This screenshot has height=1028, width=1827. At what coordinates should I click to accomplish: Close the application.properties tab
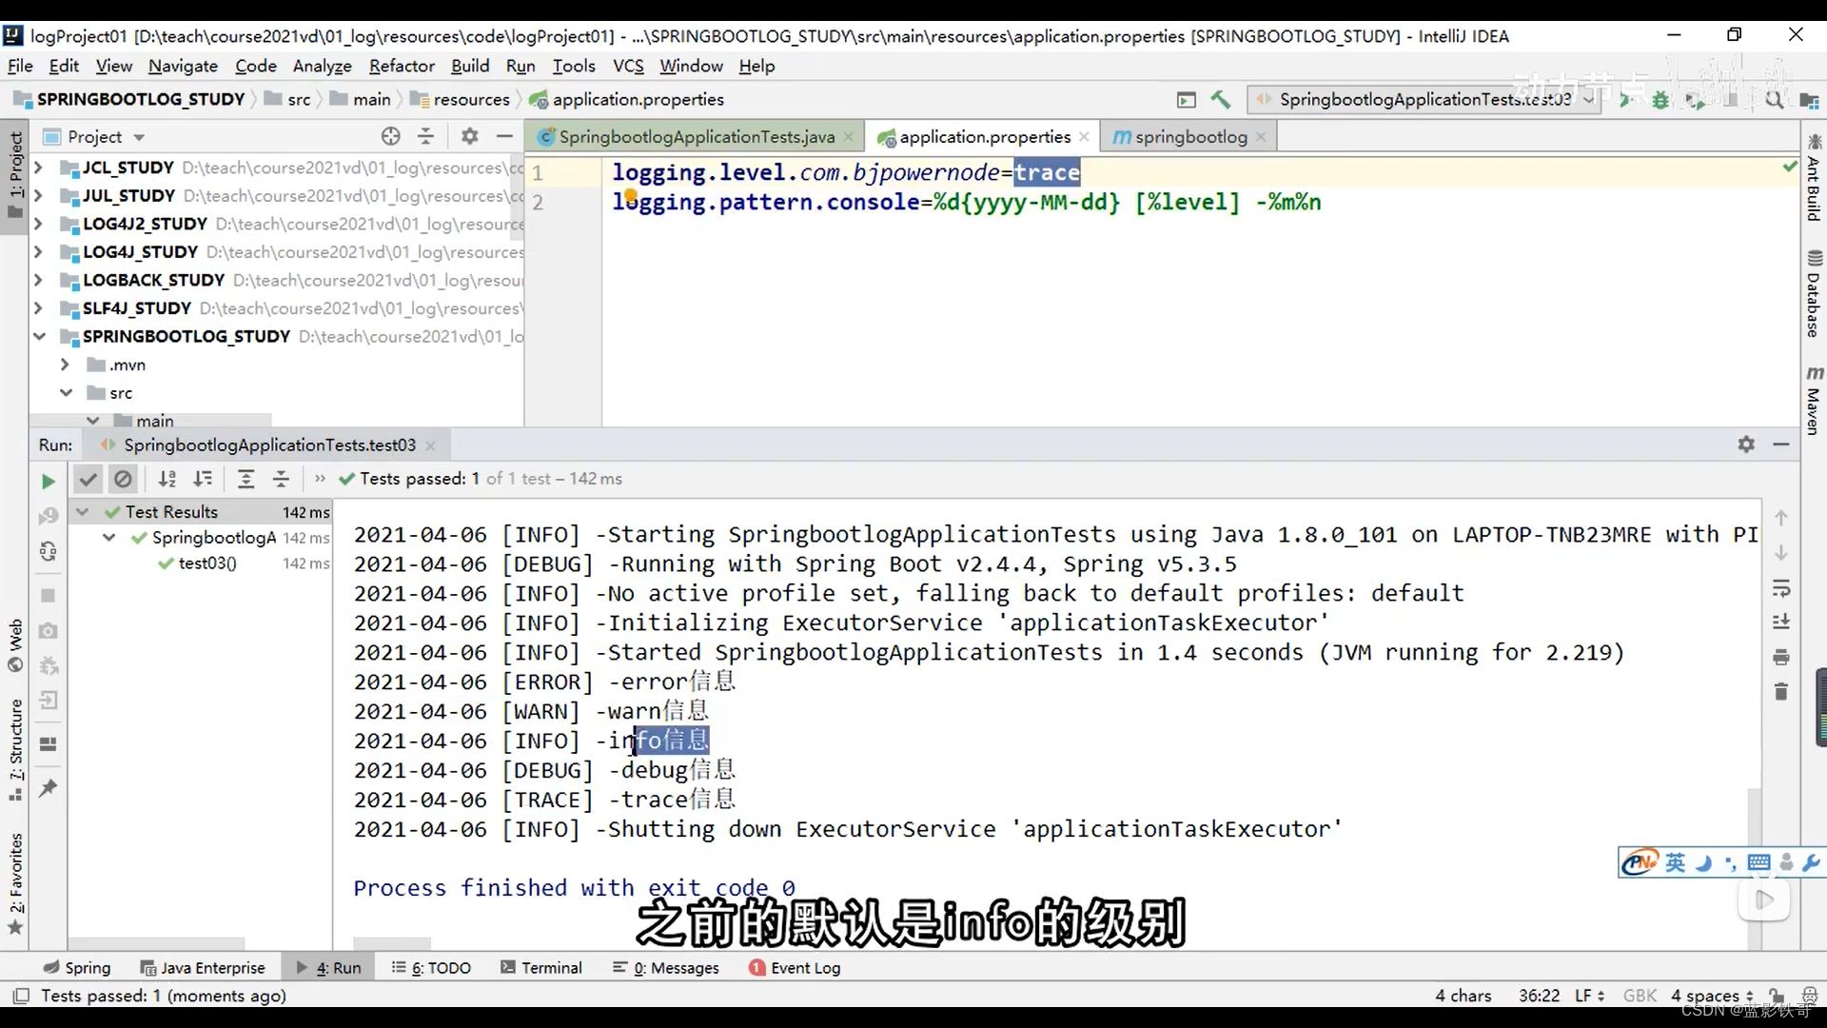tap(1084, 137)
